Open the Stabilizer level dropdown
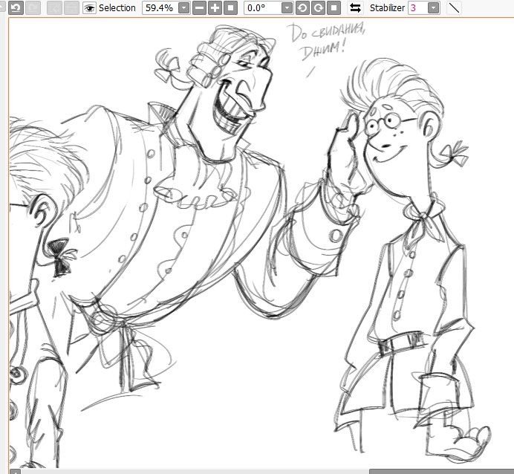 [433, 7]
